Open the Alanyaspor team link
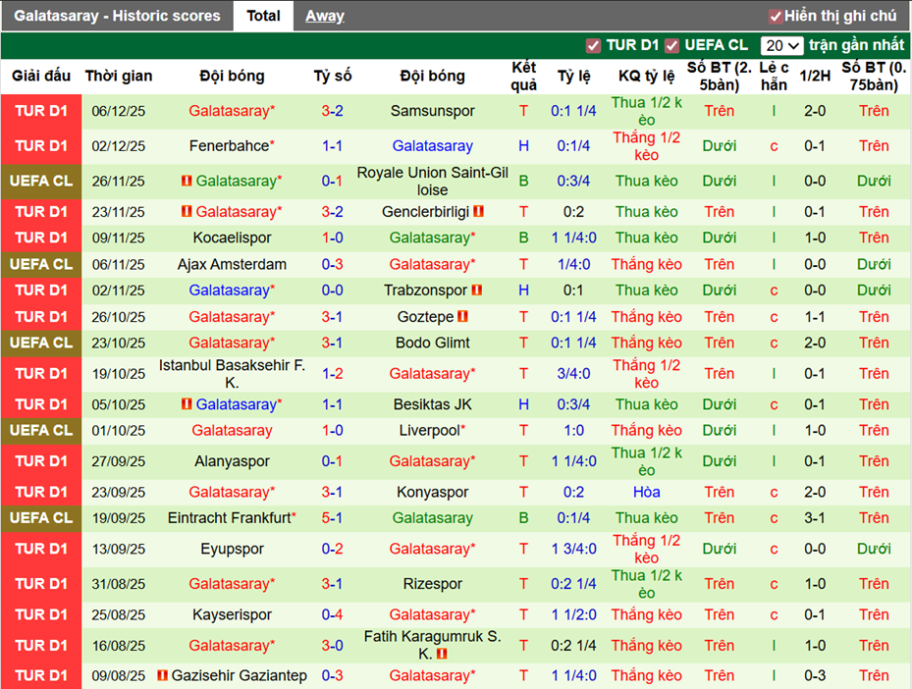 click(232, 461)
